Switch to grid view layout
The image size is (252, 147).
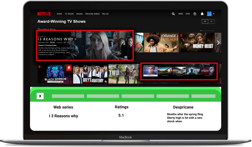[211, 21]
